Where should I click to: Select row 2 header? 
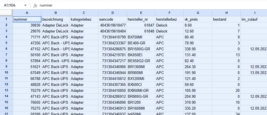point(6,25)
